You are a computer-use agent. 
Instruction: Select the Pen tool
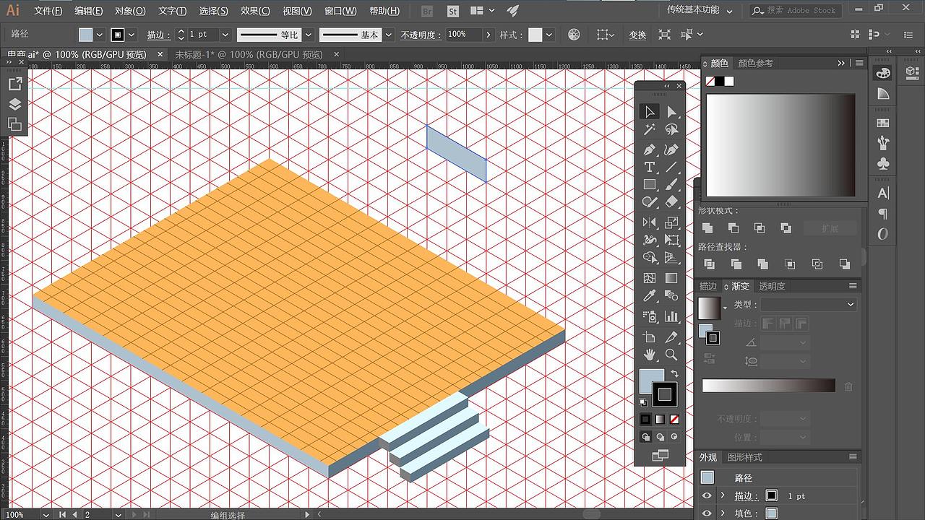(650, 149)
